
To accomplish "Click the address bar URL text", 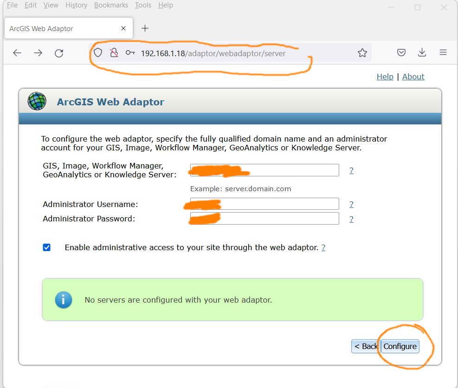I will pyautogui.click(x=213, y=53).
